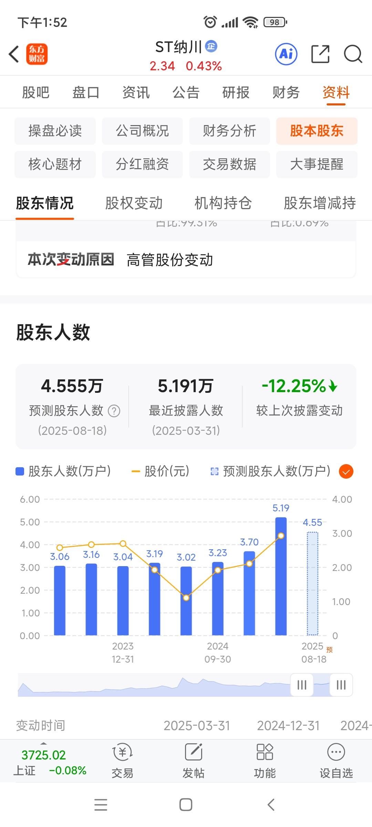Switch to 公告 tab
The height and width of the screenshot is (827, 372).
[186, 92]
